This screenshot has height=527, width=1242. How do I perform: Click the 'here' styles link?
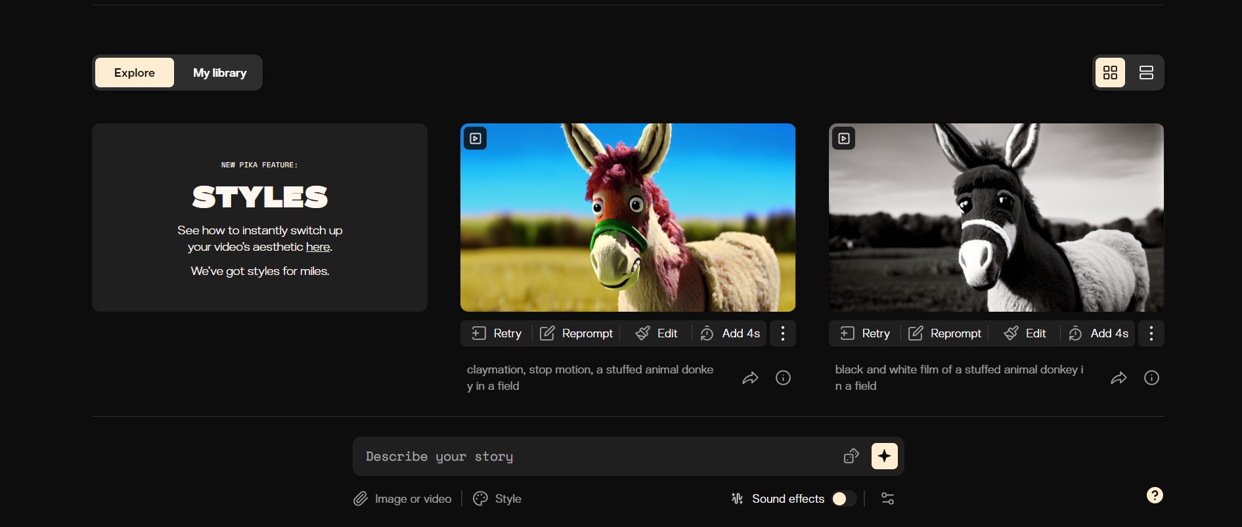[x=318, y=247]
